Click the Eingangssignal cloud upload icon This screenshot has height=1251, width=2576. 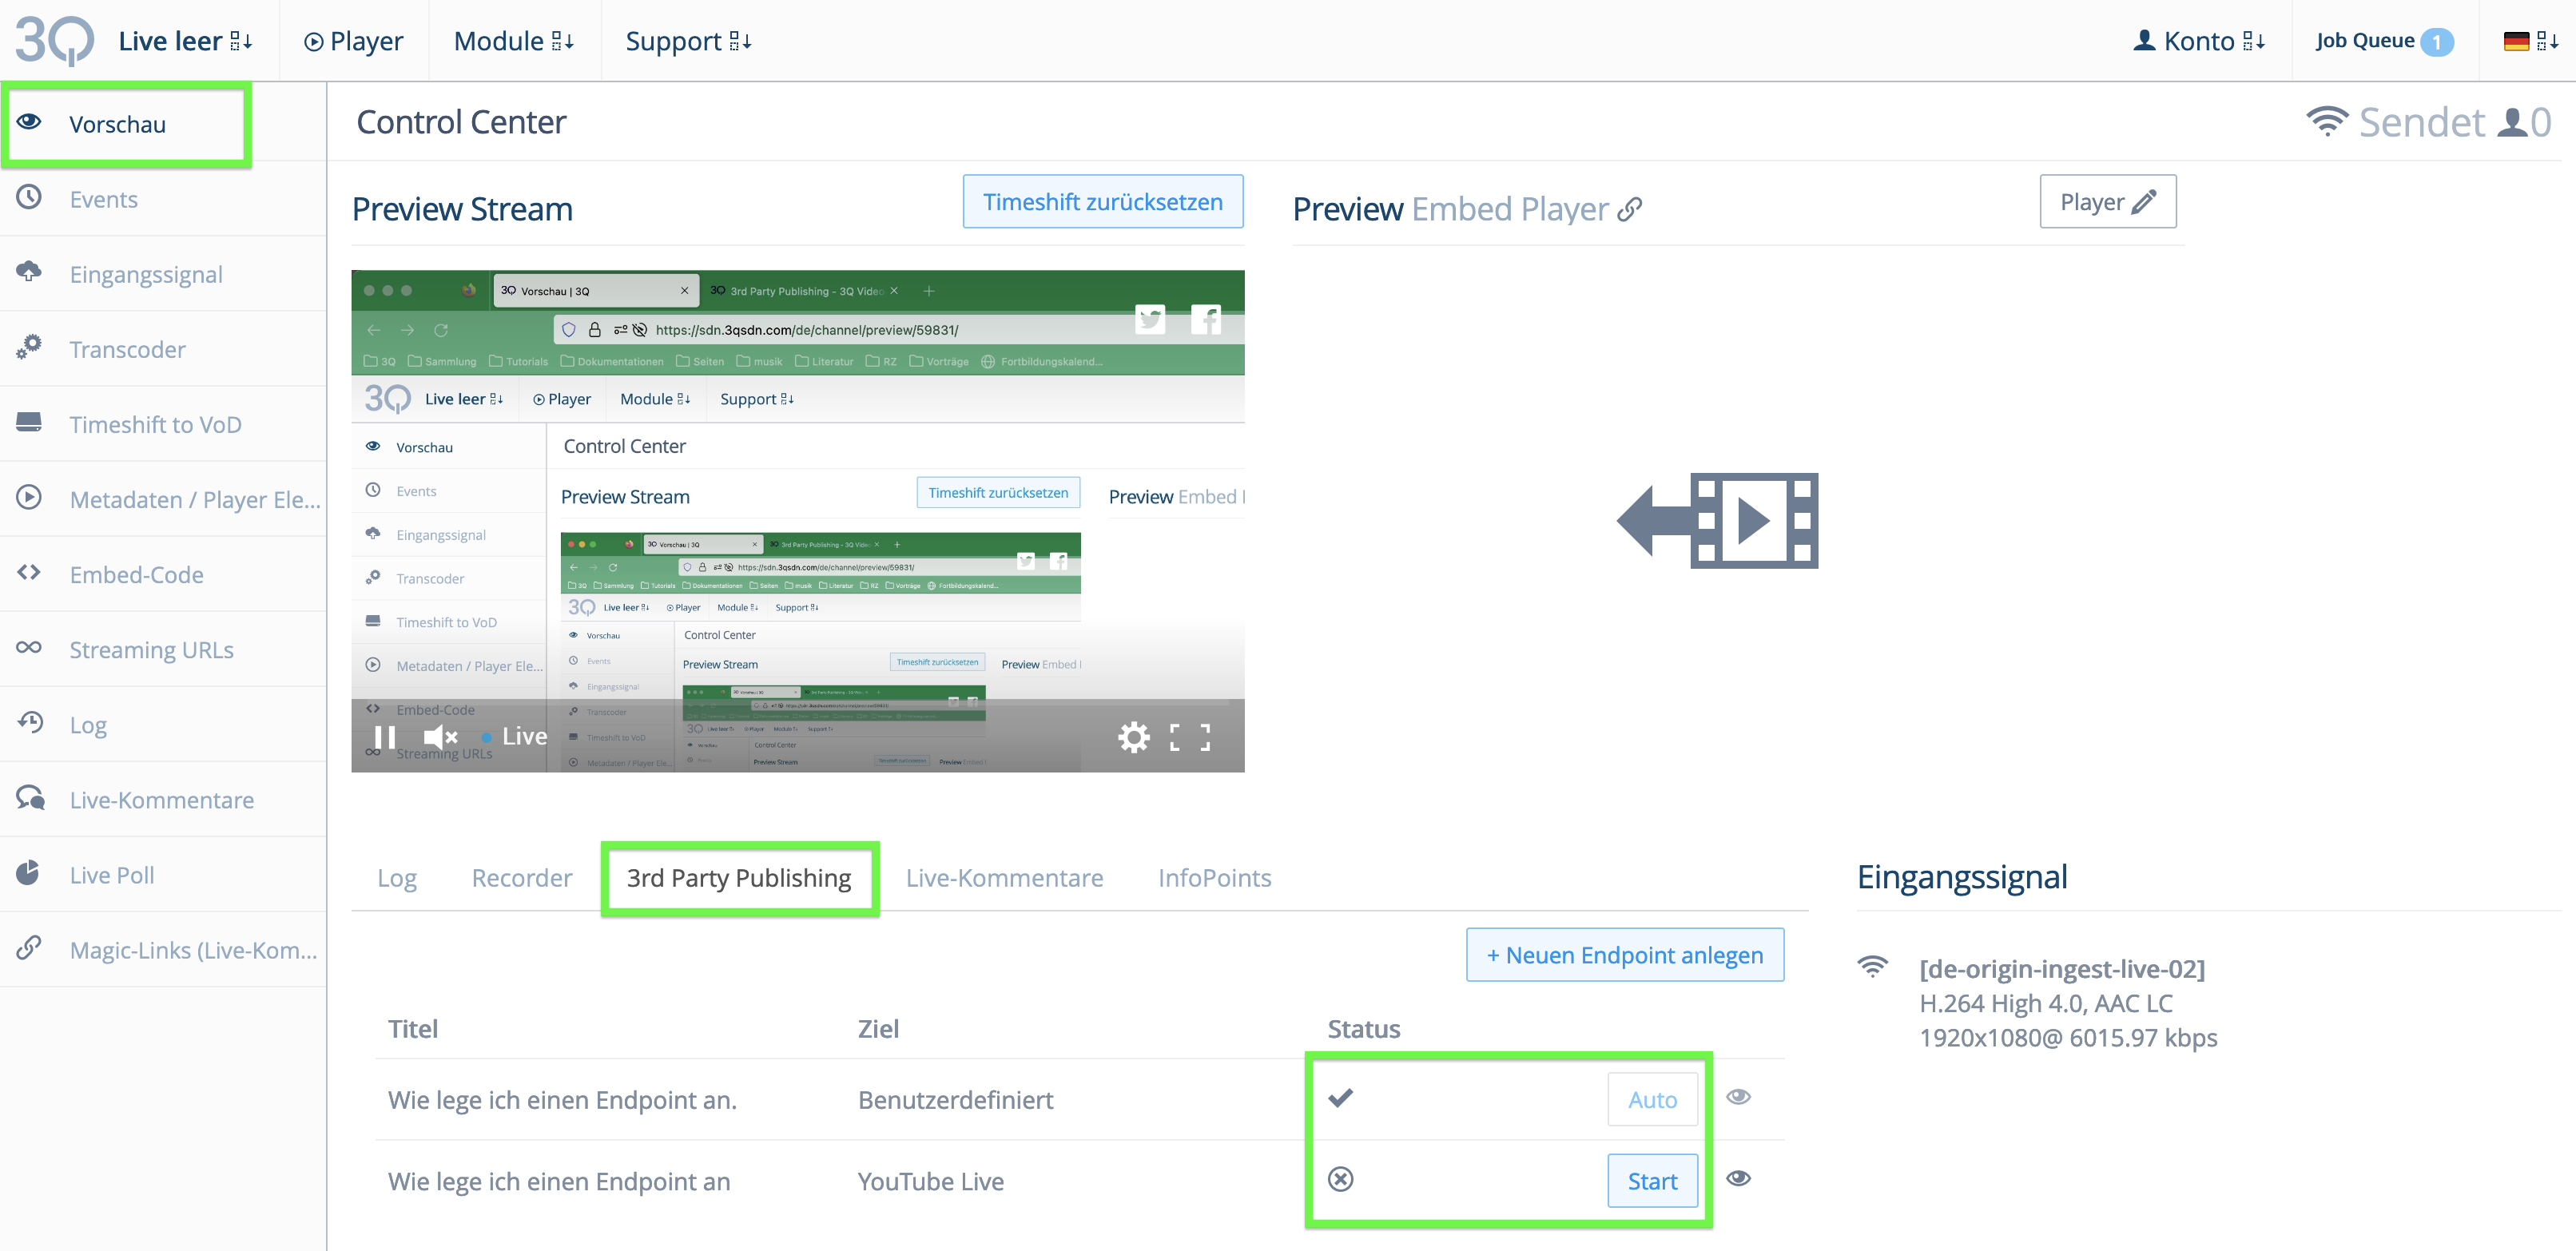[29, 272]
